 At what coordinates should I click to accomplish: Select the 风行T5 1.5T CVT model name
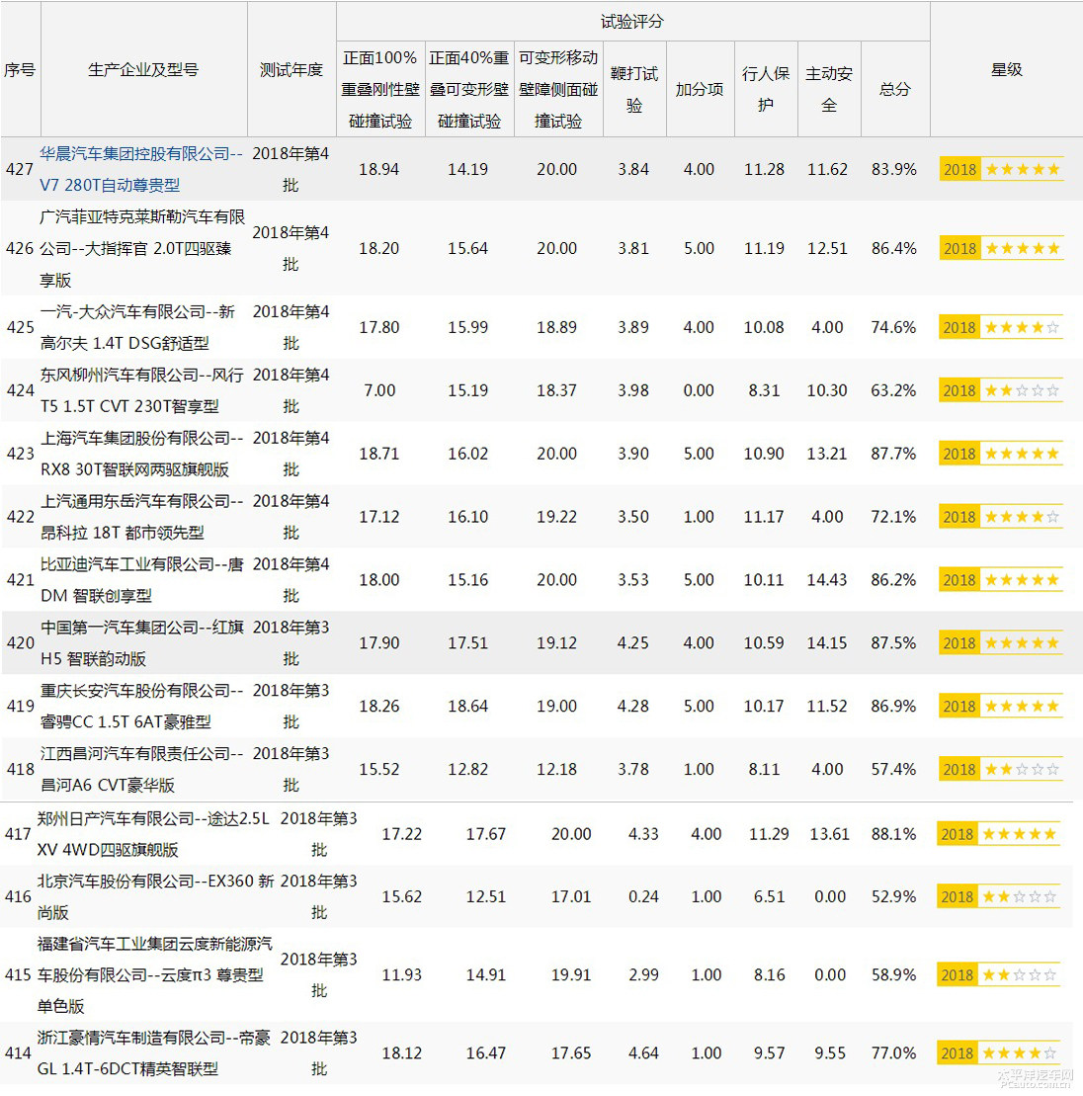pyautogui.click(x=142, y=390)
